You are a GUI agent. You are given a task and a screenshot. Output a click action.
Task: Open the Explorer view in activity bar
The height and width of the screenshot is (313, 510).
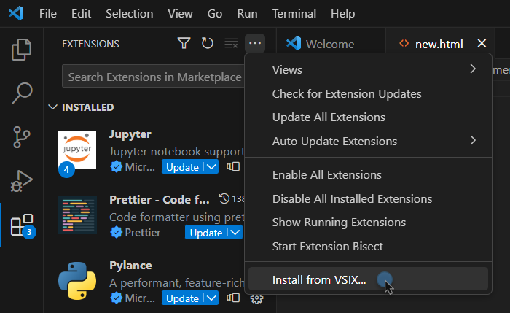click(x=22, y=50)
